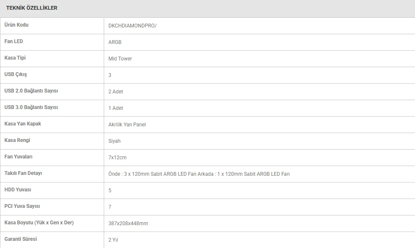The image size is (415, 248).
Task: Click the ARGB fan LED value
Action: (x=115, y=42)
